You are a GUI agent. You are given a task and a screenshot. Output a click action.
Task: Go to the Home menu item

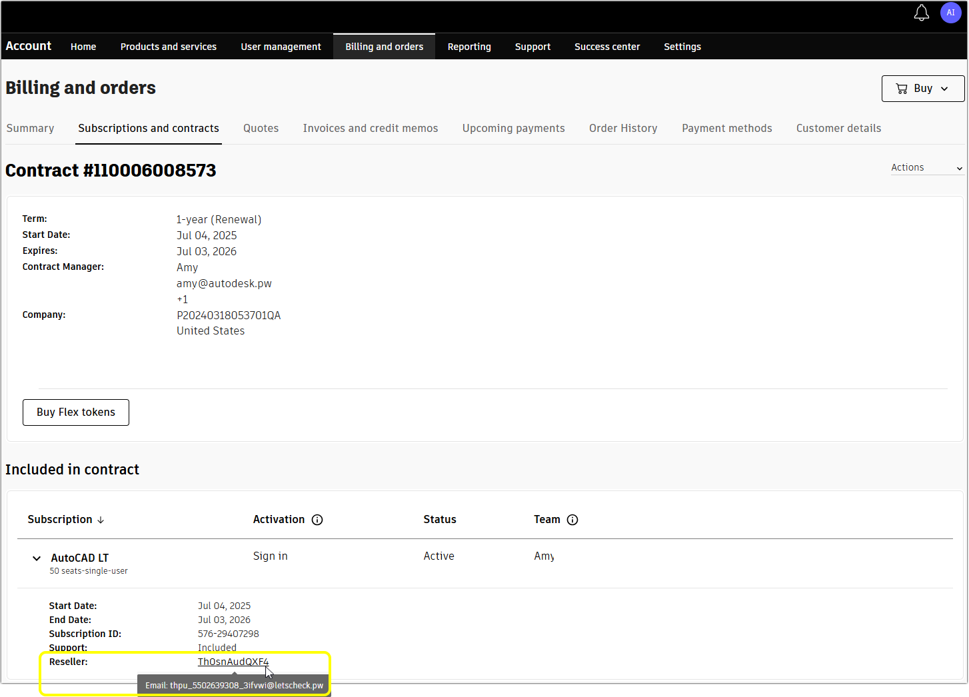(x=83, y=47)
